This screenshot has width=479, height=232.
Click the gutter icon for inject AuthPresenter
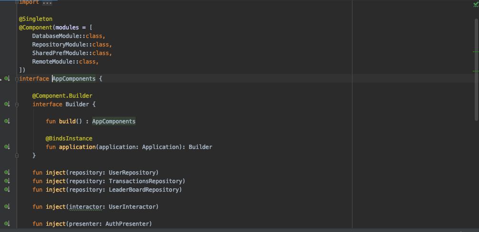pyautogui.click(x=7, y=224)
